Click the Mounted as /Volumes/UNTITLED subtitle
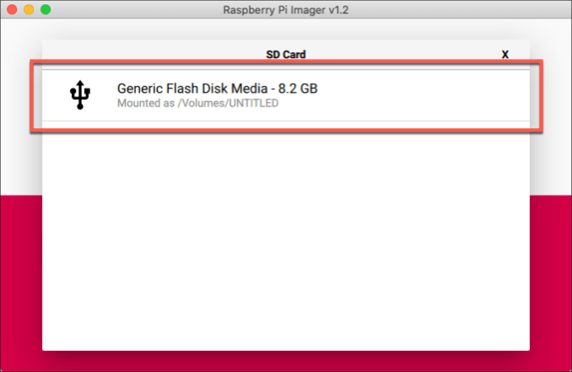 coord(197,104)
